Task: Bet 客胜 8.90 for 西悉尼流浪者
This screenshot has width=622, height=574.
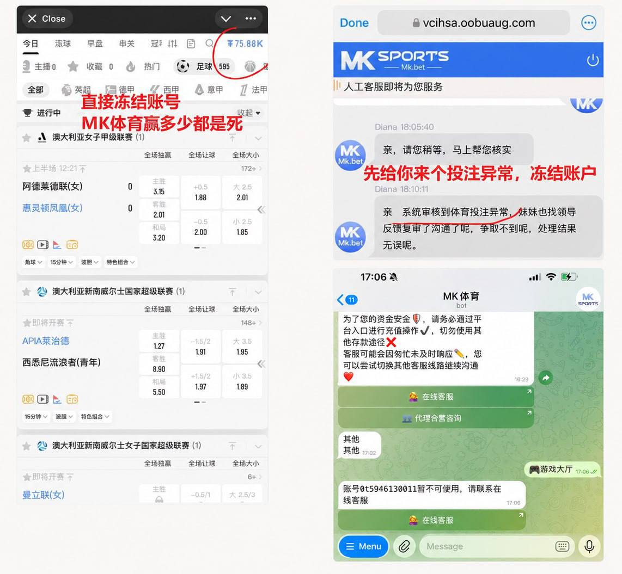Action: pos(159,364)
